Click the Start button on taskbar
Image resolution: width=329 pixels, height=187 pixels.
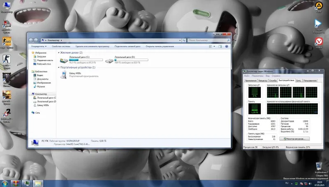pyautogui.click(x=5, y=182)
